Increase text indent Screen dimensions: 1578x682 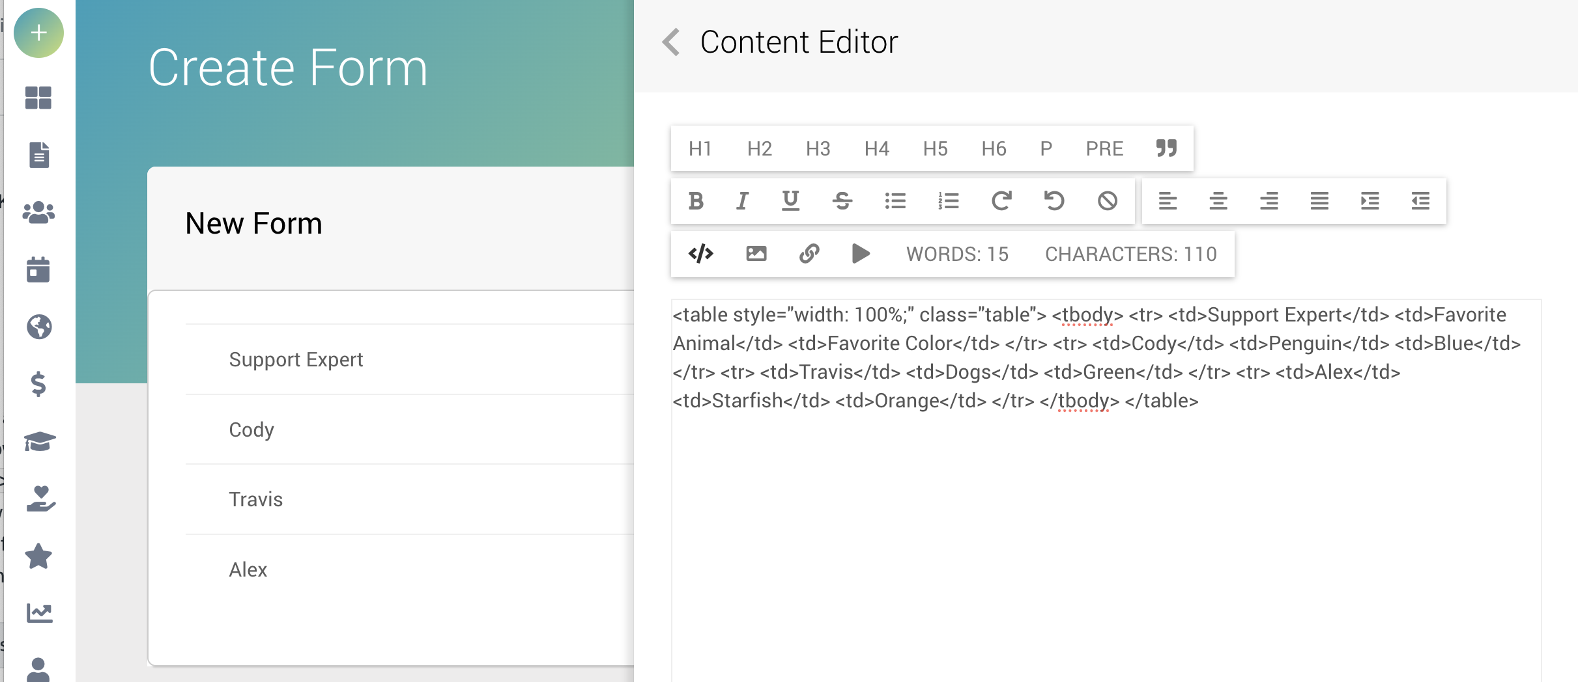[1370, 201]
